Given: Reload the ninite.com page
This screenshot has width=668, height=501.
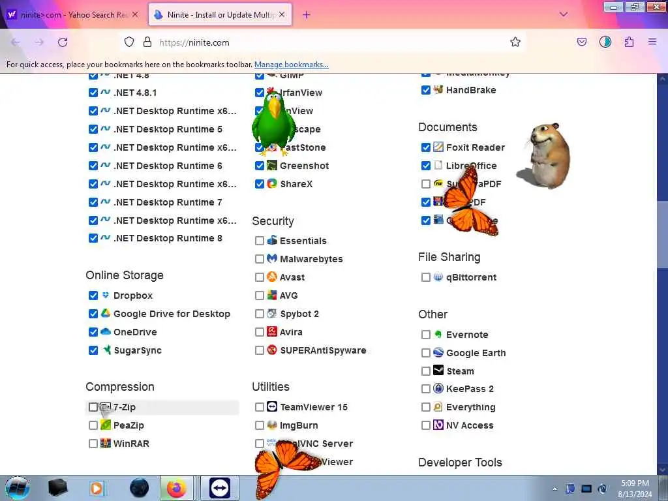Looking at the screenshot, I should (63, 42).
